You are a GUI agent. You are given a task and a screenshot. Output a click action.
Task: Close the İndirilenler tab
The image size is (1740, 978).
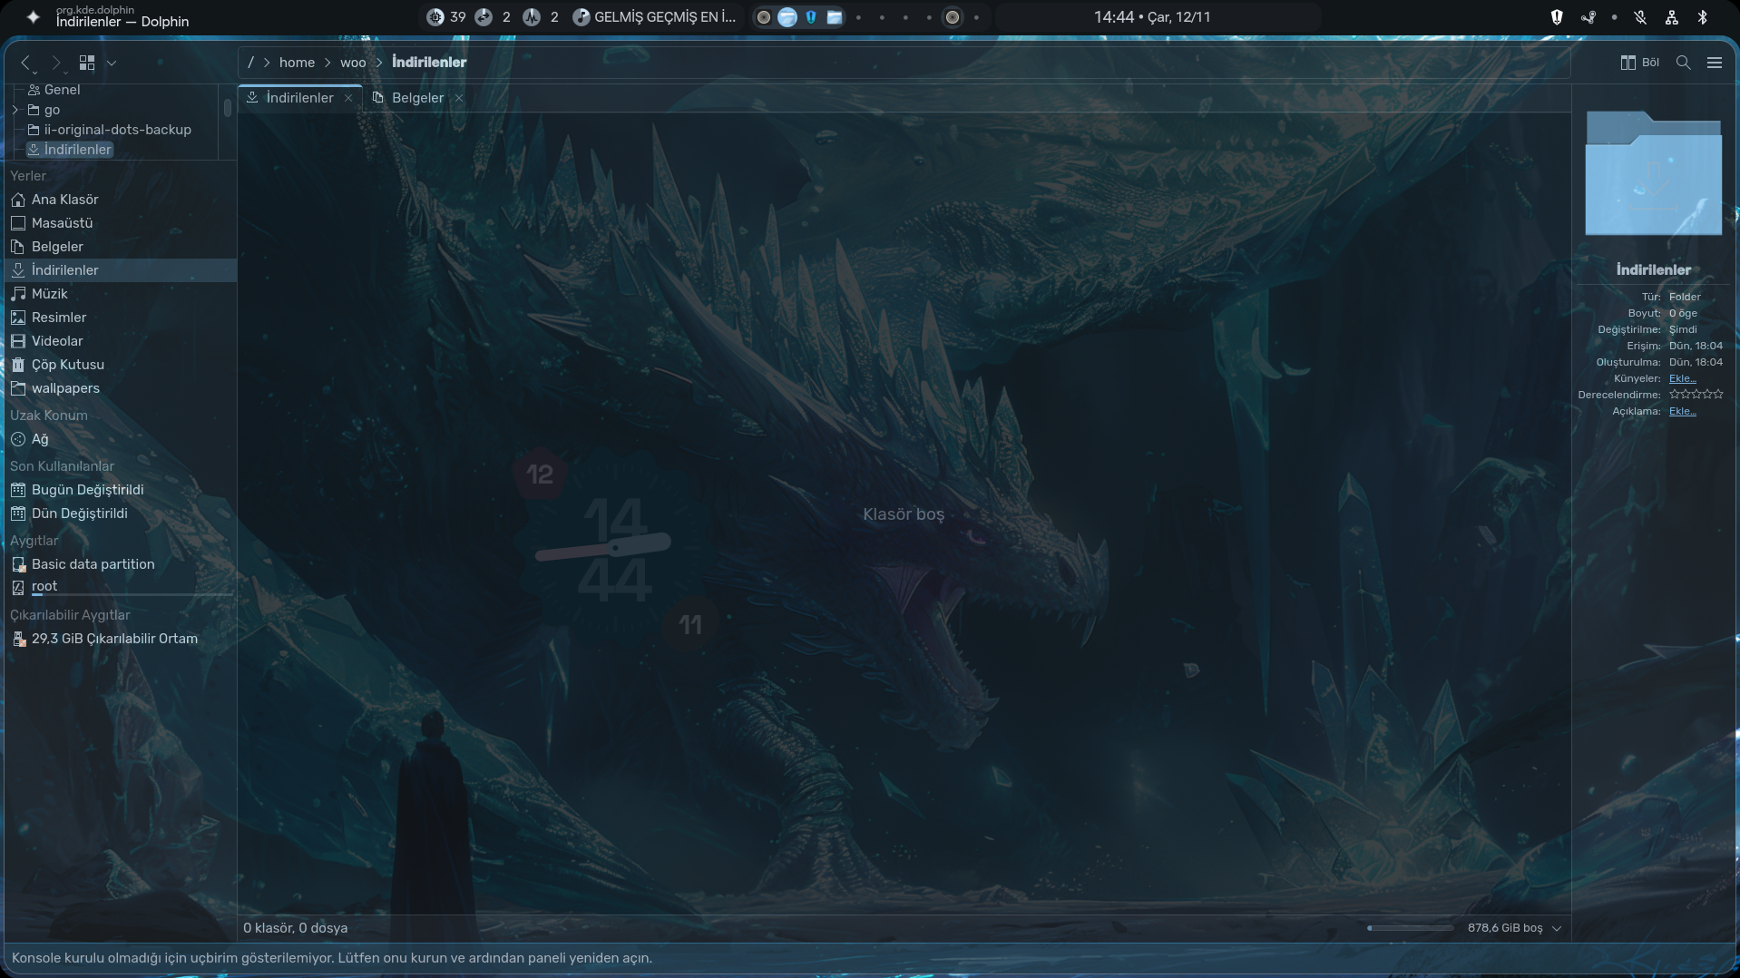click(x=348, y=98)
